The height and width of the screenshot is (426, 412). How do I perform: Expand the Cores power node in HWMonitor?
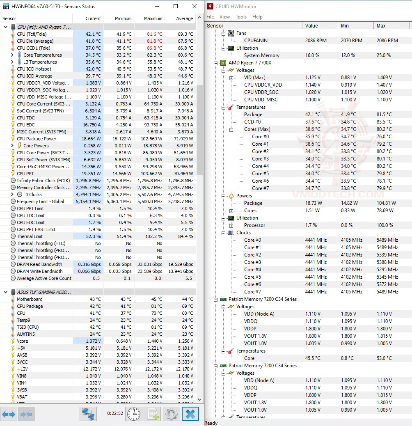[x=231, y=211]
